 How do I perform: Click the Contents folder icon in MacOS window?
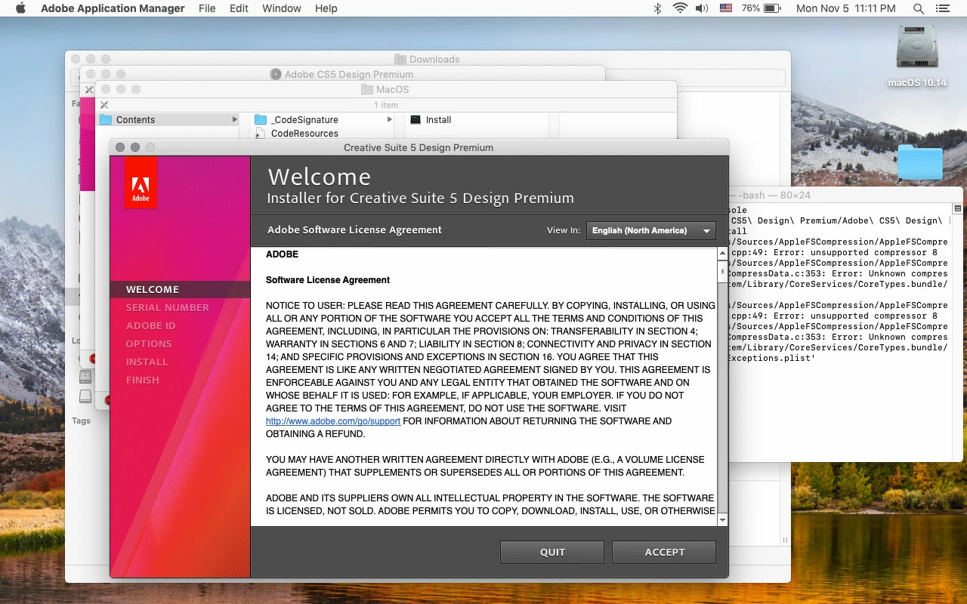click(106, 120)
